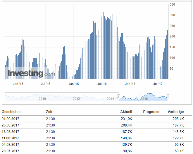This screenshot has width=193, height=154.
Task: Click the Vorherige column header
Action: [x=175, y=112]
